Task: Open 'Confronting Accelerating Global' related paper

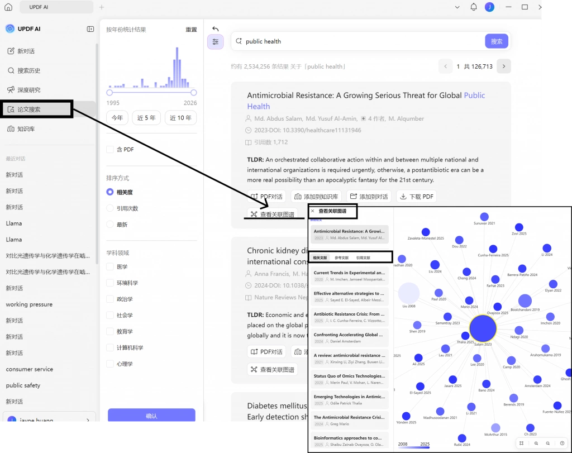Action: point(350,338)
